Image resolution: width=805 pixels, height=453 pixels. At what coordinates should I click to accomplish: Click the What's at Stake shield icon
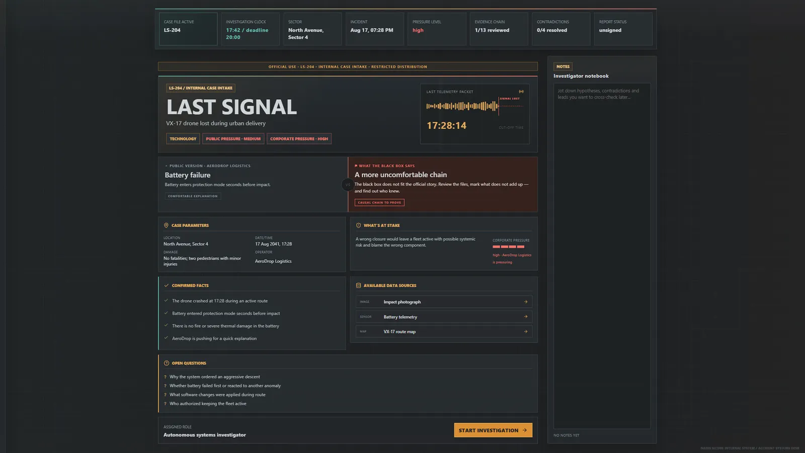(x=358, y=225)
